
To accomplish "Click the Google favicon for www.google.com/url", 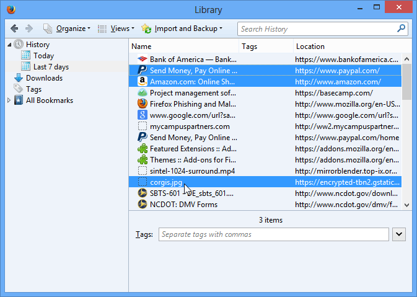I will [x=143, y=115].
